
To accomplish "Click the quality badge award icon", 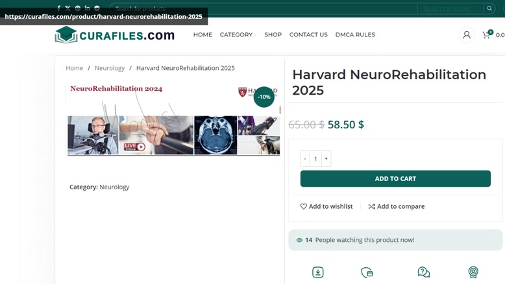I will click(473, 272).
